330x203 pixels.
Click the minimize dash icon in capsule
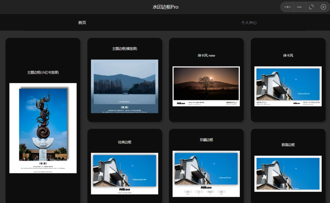point(299,7)
